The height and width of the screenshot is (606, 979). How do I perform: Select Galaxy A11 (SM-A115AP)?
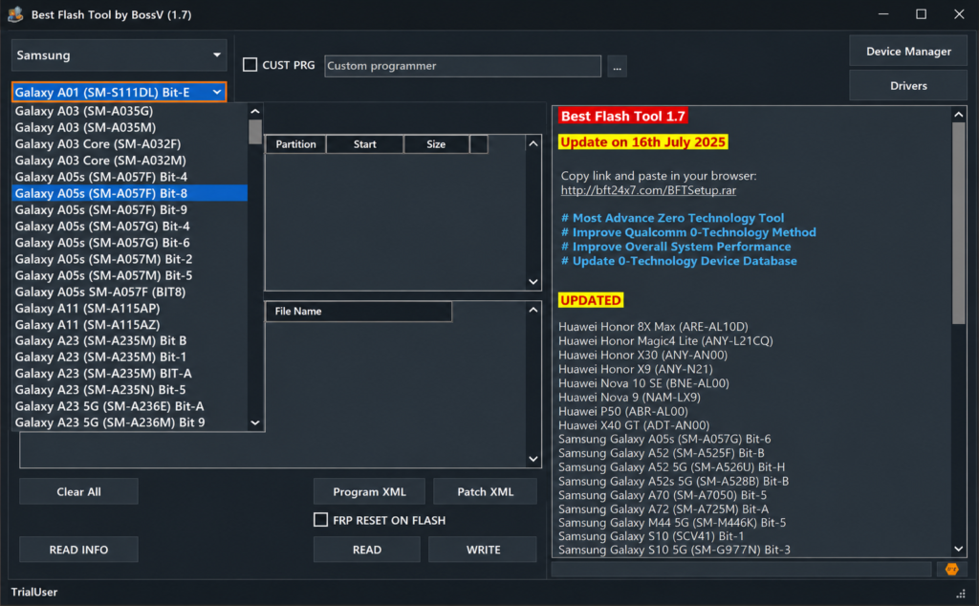point(130,309)
